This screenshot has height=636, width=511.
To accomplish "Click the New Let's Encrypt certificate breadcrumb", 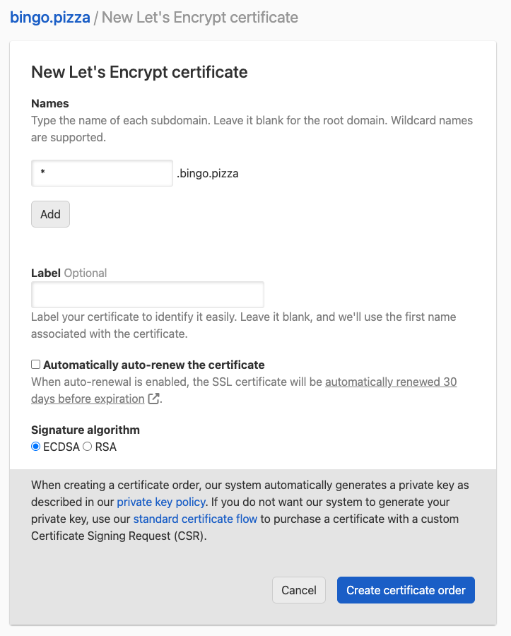I will click(200, 18).
